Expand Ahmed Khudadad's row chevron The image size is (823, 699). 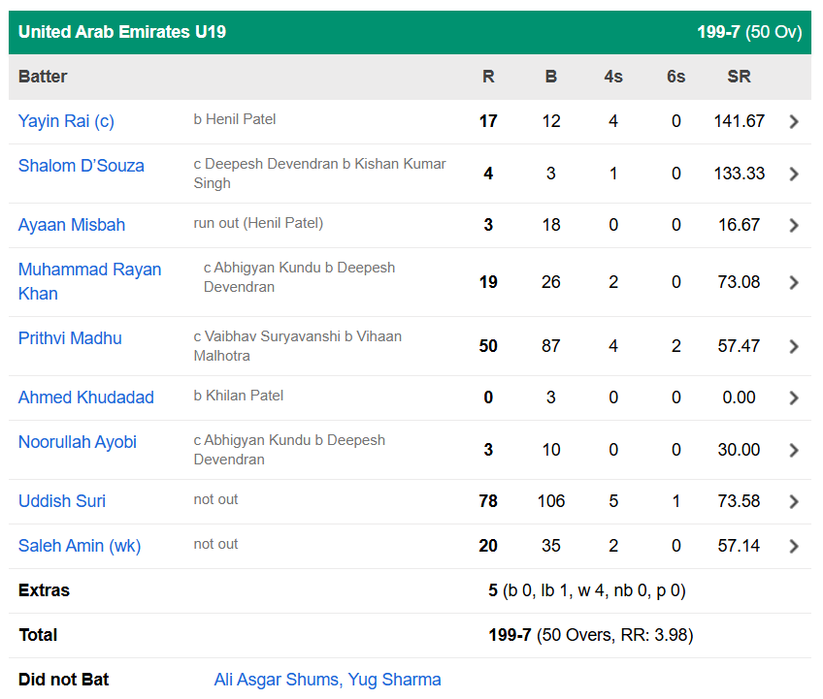(794, 397)
